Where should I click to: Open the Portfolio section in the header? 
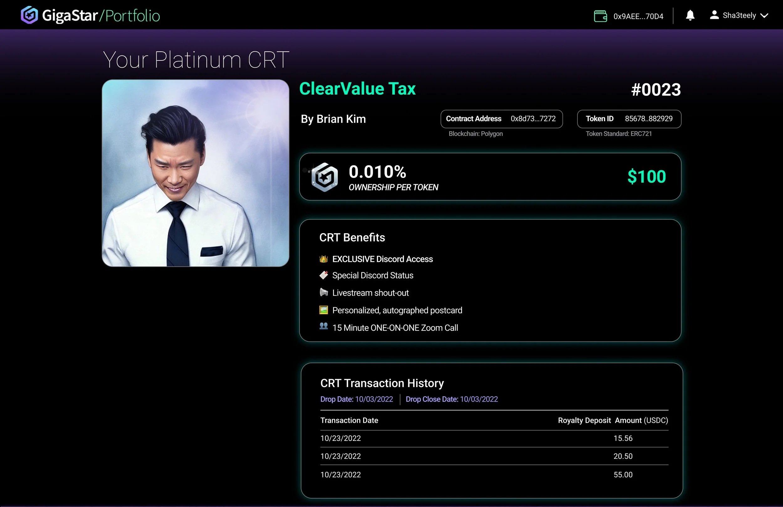133,16
